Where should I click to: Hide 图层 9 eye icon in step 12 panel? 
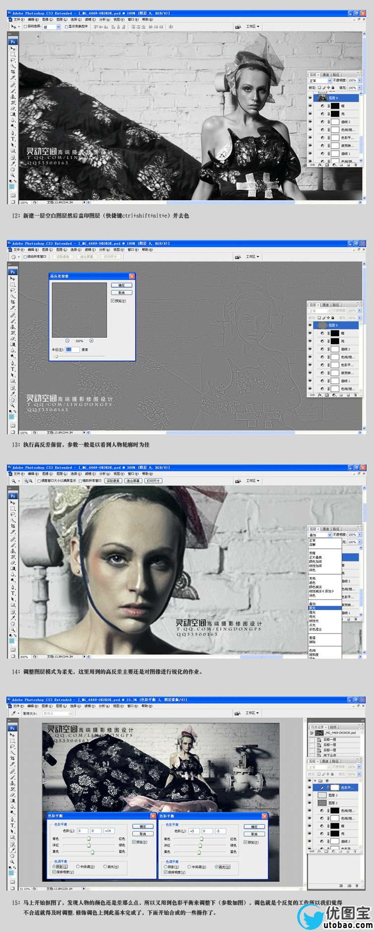[x=311, y=98]
